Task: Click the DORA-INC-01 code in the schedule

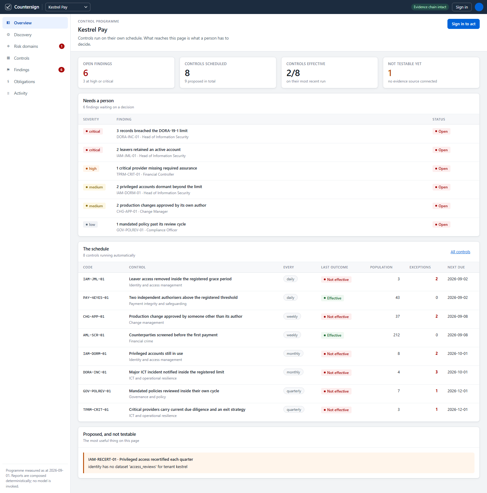Action: 95,372
